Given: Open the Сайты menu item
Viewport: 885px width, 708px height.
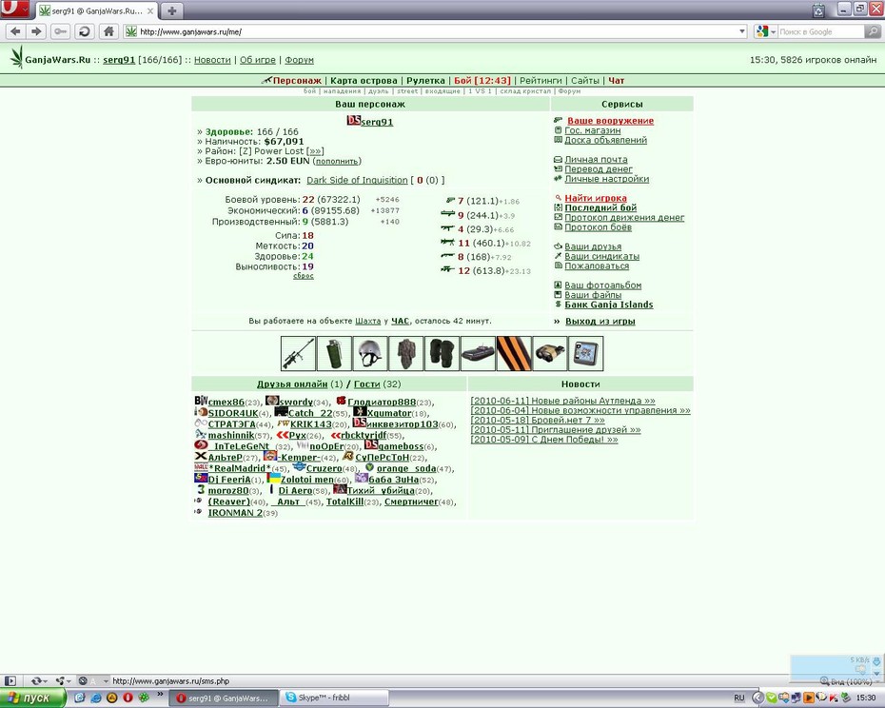Looking at the screenshot, I should pos(584,81).
